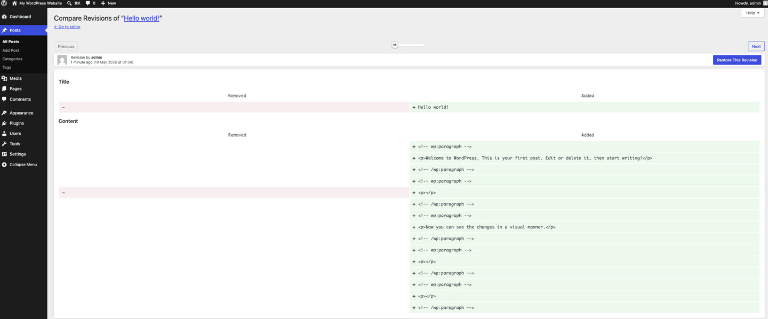The width and height of the screenshot is (768, 319).
Task: Click the admin author name in revision info
Action: pos(97,57)
